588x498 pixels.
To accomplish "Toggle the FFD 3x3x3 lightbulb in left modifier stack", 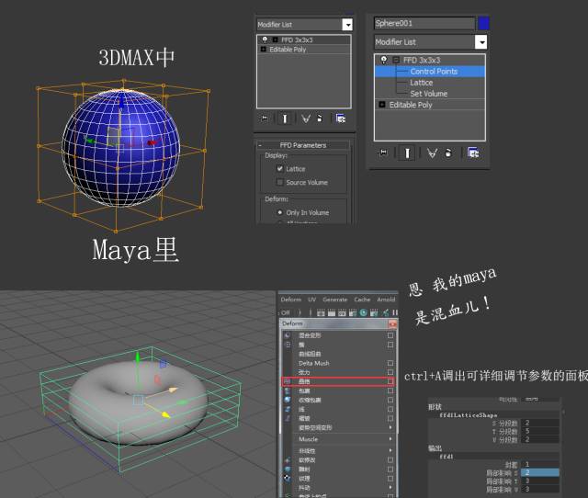I will click(266, 40).
